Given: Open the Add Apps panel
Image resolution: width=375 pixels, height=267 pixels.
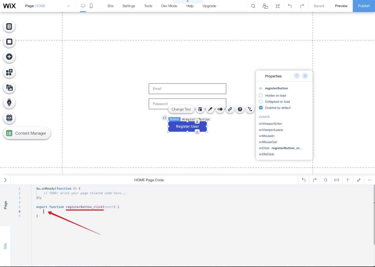Looking at the screenshot, I should [x=9, y=72].
